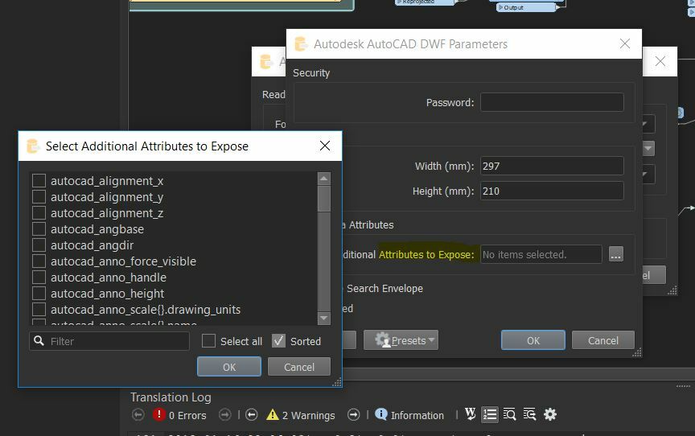Click the log search-with-options icon
This screenshot has width=695, height=436.
pos(529,415)
